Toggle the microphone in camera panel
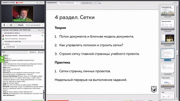180x101 pixels. (x=4, y=25)
